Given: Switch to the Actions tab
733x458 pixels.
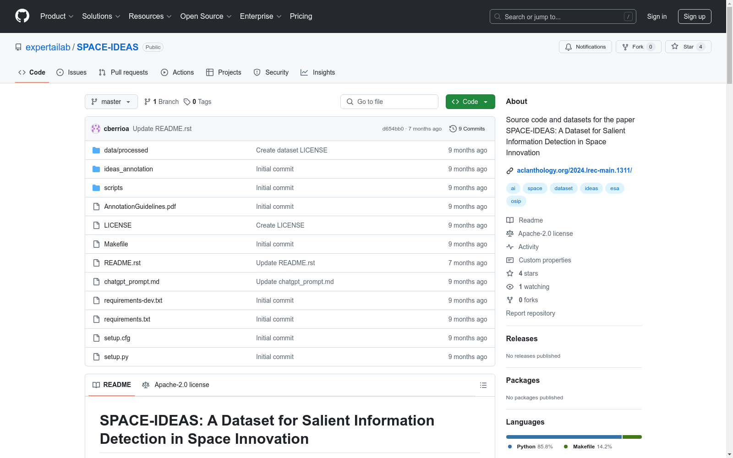Looking at the screenshot, I should coord(177,72).
